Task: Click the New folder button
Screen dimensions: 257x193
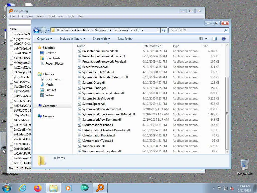Action: point(125,39)
